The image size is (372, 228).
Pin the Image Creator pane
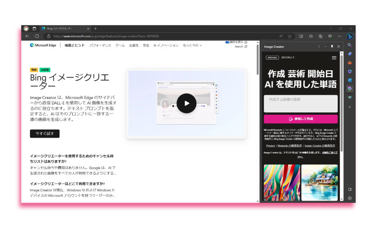(332, 46)
